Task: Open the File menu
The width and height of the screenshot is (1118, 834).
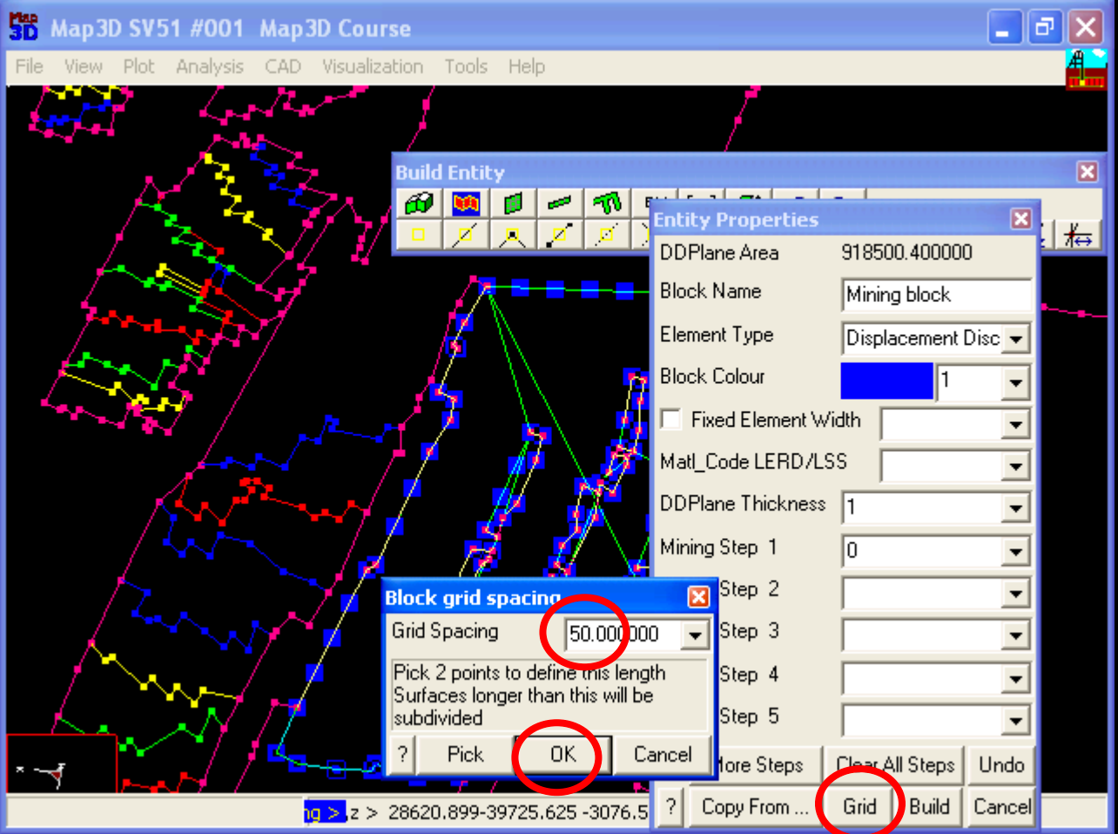Action: (x=29, y=66)
